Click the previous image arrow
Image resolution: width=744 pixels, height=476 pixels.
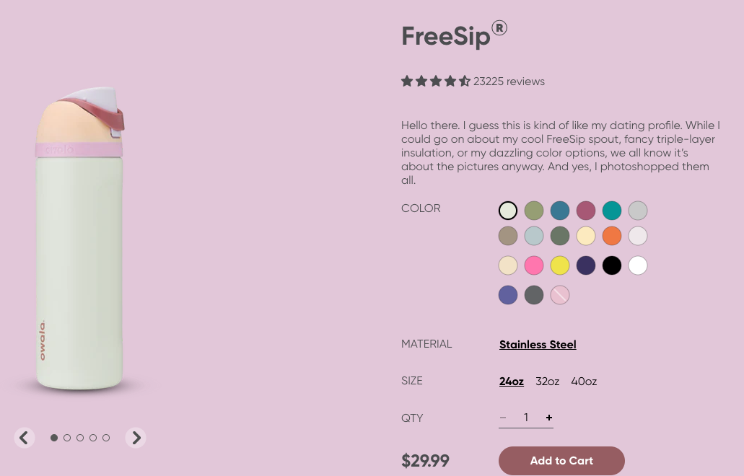[25, 438]
